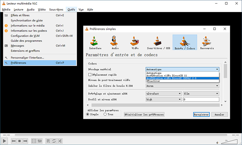
Task: Open the Sous-titres menu
Action: (56, 9)
